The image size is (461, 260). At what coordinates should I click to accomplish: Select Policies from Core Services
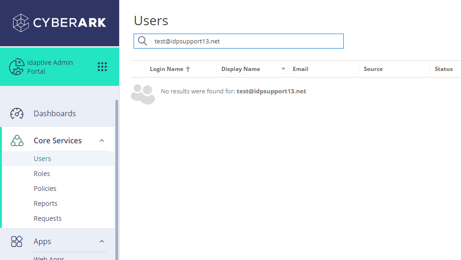click(x=45, y=189)
